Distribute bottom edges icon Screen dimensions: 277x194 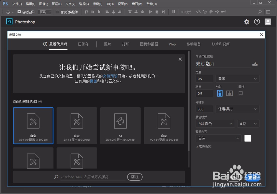coord(142,12)
